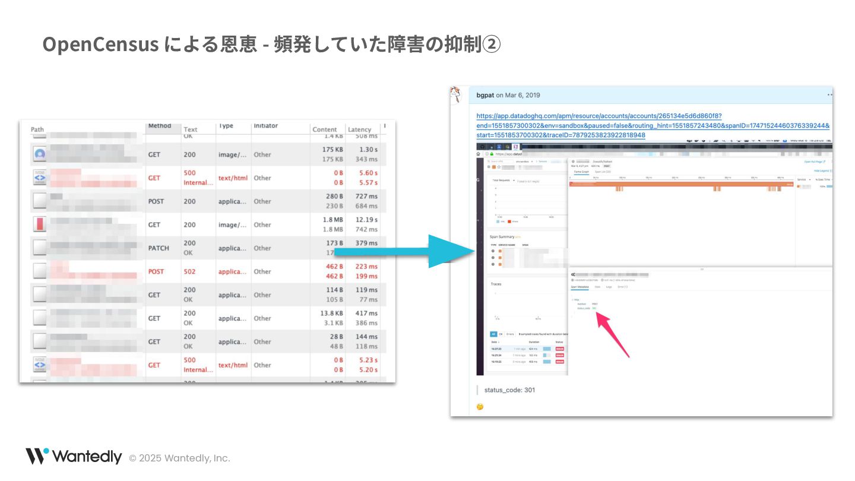Click the '119 ms' latency value
This screenshot has height=481, width=855.
pos(366,290)
